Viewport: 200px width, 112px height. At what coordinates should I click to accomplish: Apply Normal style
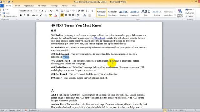coord(101,13)
